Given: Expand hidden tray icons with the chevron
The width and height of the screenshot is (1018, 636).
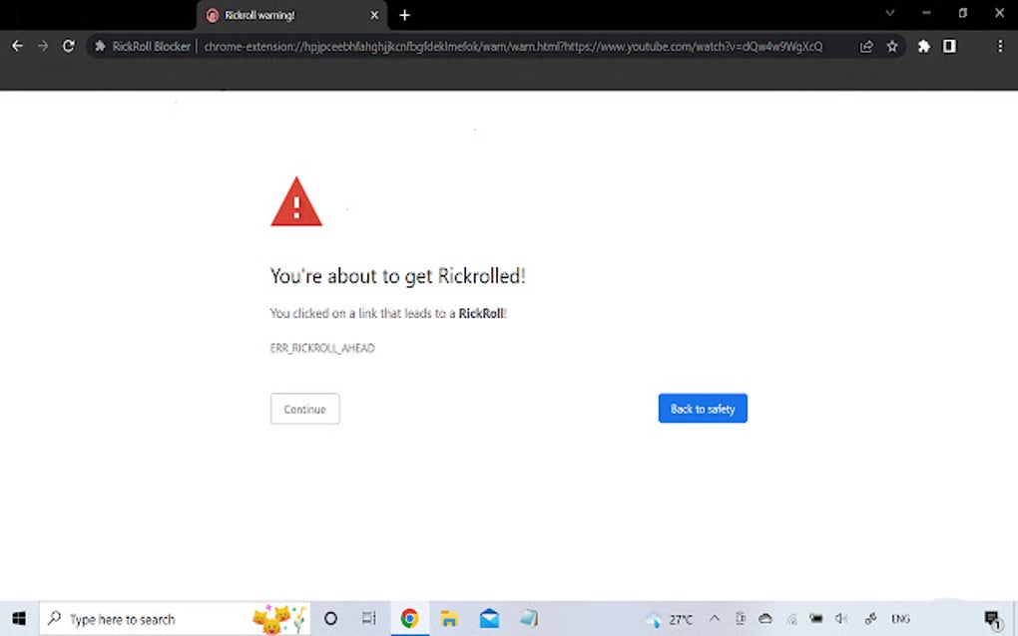Looking at the screenshot, I should click(x=715, y=618).
